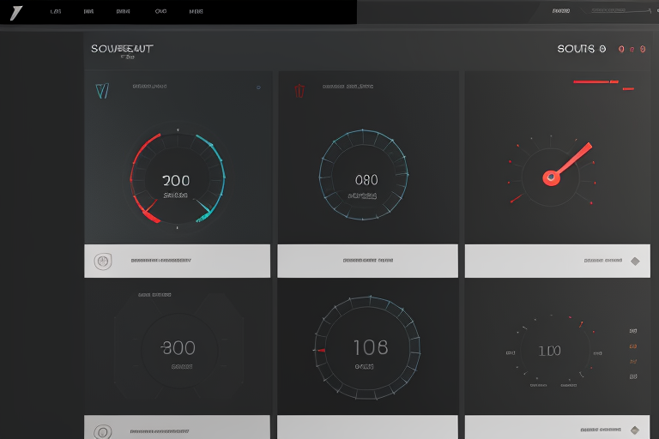Click the light footer bar under the 080 gauge
Image resolution: width=659 pixels, height=439 pixels.
click(367, 261)
